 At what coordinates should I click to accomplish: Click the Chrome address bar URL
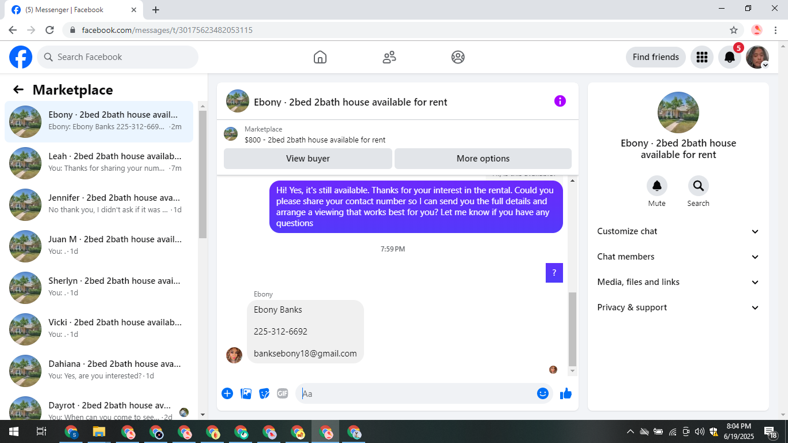point(167,30)
